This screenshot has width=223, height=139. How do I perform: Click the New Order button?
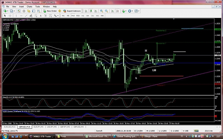(50, 11)
